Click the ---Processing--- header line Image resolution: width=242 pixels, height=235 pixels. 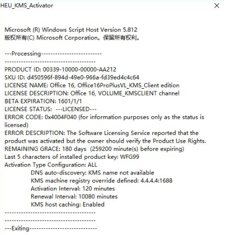pos(53,53)
